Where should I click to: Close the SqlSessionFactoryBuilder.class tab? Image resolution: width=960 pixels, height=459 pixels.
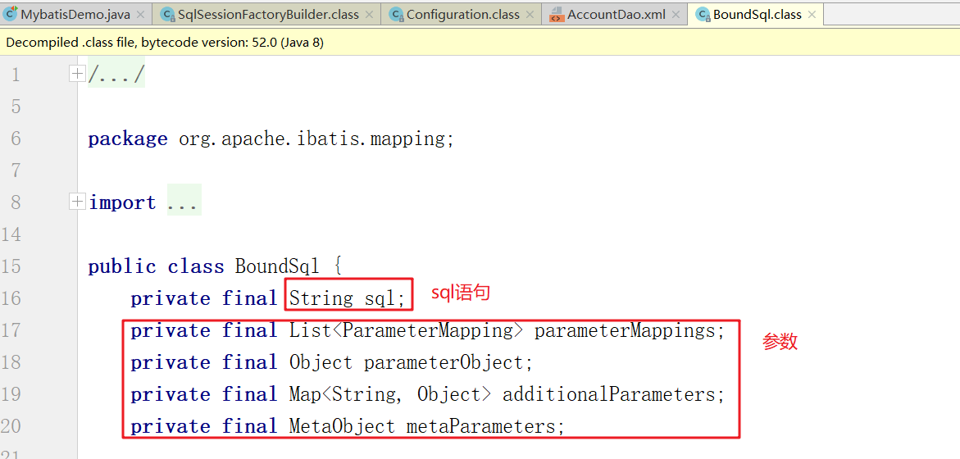[x=369, y=15]
